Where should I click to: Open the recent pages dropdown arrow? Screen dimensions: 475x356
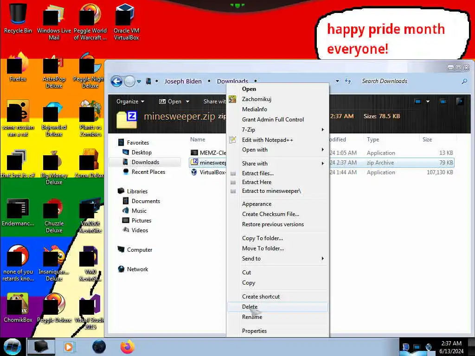click(139, 82)
